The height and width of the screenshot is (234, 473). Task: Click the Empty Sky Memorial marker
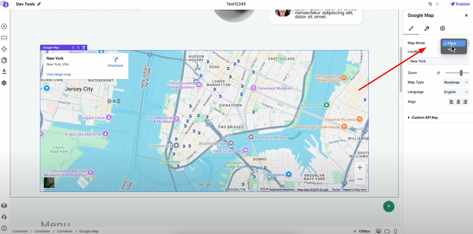pos(105,134)
